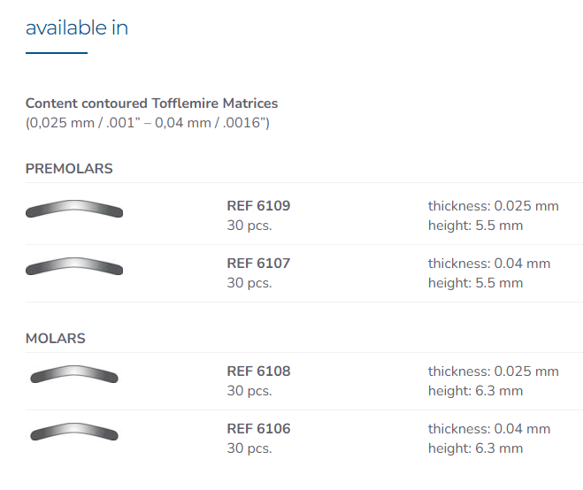Click the thickness 0.04 mm text for REF 6107
Viewport: 583px width, 490px height.
pyautogui.click(x=489, y=264)
